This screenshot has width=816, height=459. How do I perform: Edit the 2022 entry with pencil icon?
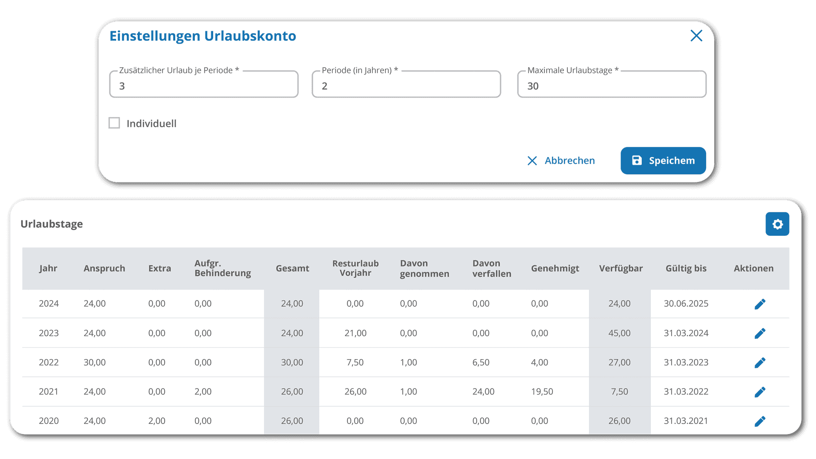[760, 362]
